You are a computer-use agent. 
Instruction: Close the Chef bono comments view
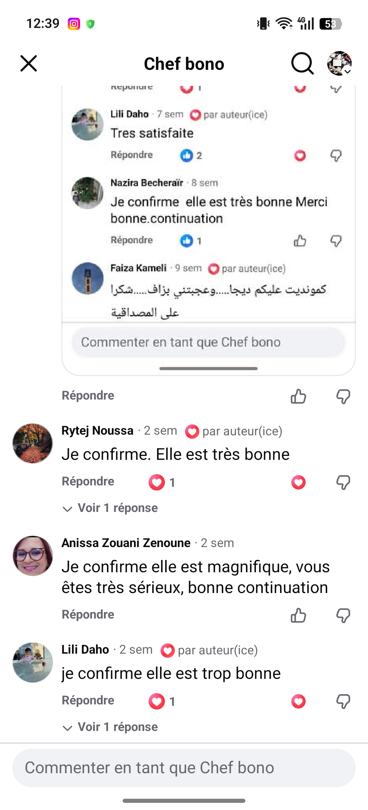[x=29, y=63]
